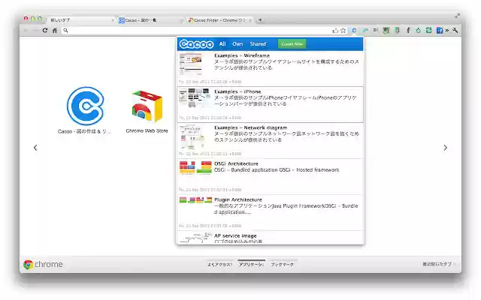Switch to ブックマーク section at bottom
Viewport: 481px width, 300px height.
pyautogui.click(x=283, y=264)
